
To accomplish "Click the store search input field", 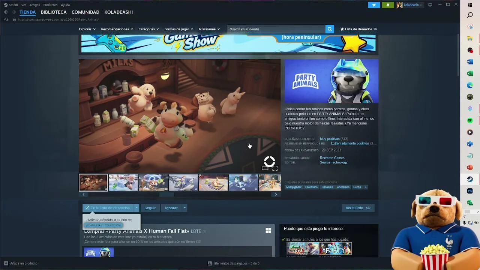I will click(276, 29).
